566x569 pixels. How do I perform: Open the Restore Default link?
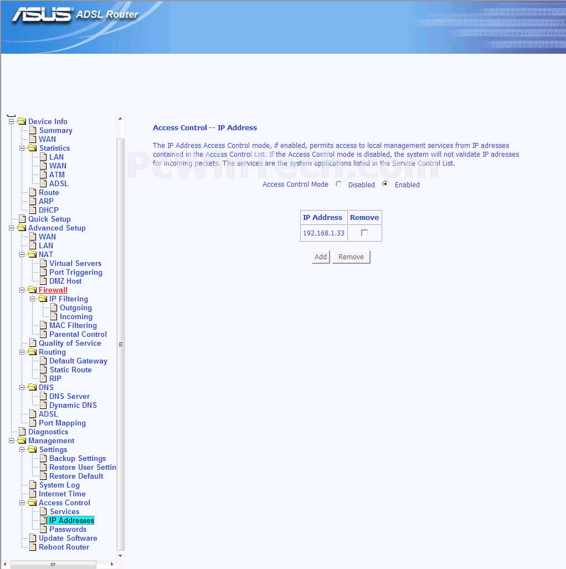coord(76,476)
